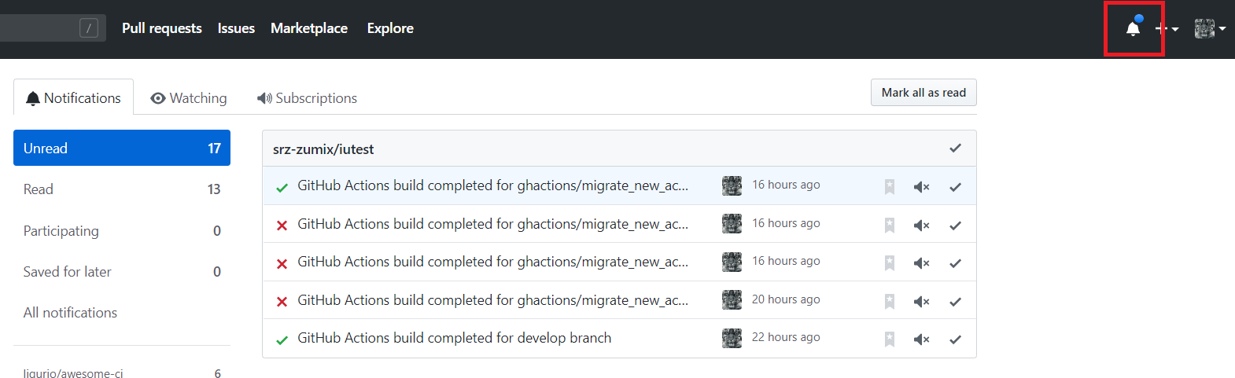This screenshot has width=1235, height=378.
Task: Open the user avatar account menu
Action: coord(1210,28)
